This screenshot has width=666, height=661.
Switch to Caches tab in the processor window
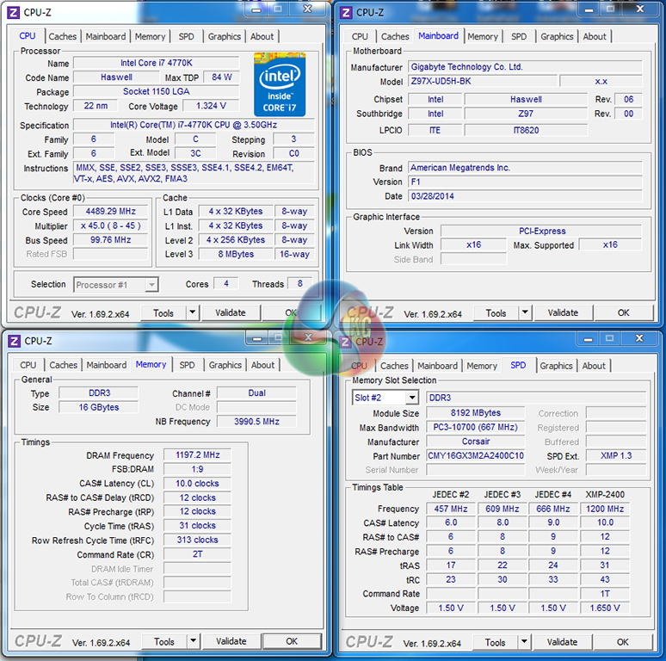click(x=63, y=36)
